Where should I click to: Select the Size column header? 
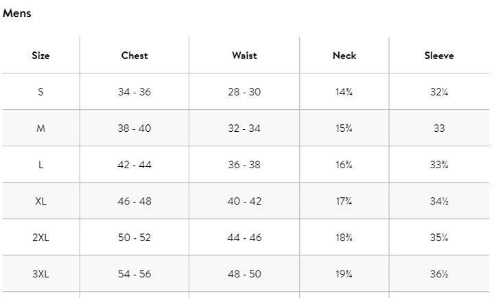coord(40,56)
